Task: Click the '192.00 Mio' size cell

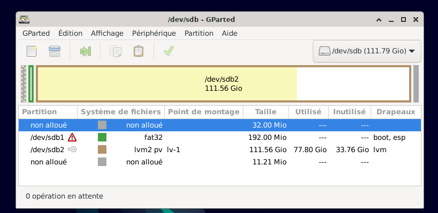Action: [267, 137]
